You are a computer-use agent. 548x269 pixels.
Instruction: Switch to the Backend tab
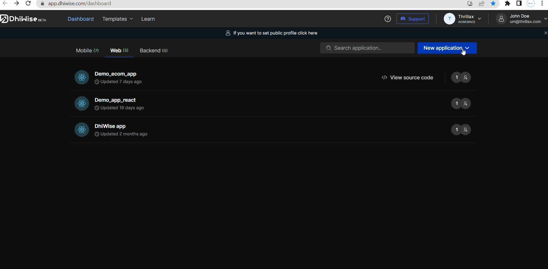pyautogui.click(x=153, y=51)
